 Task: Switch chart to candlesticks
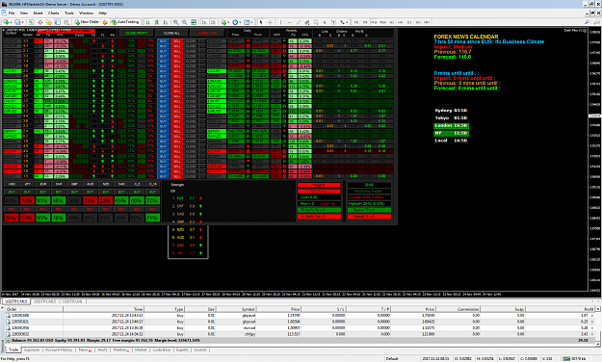point(157,22)
